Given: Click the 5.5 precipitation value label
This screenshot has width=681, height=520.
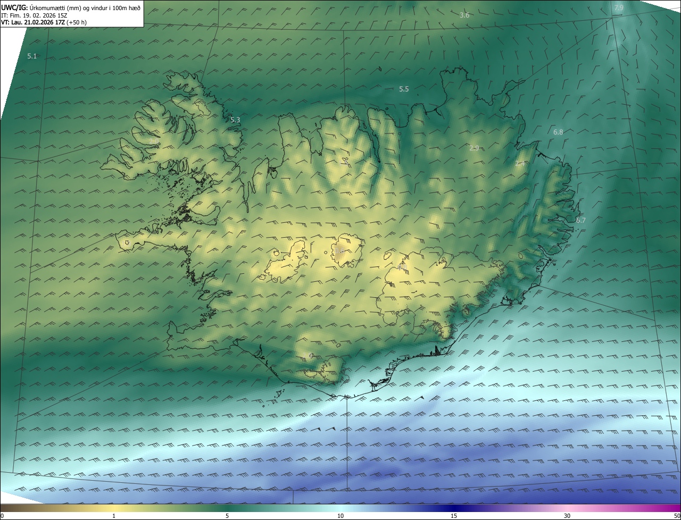Looking at the screenshot, I should (404, 89).
